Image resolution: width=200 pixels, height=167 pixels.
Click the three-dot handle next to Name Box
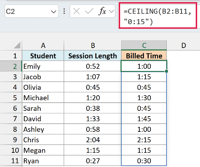[x=64, y=11]
